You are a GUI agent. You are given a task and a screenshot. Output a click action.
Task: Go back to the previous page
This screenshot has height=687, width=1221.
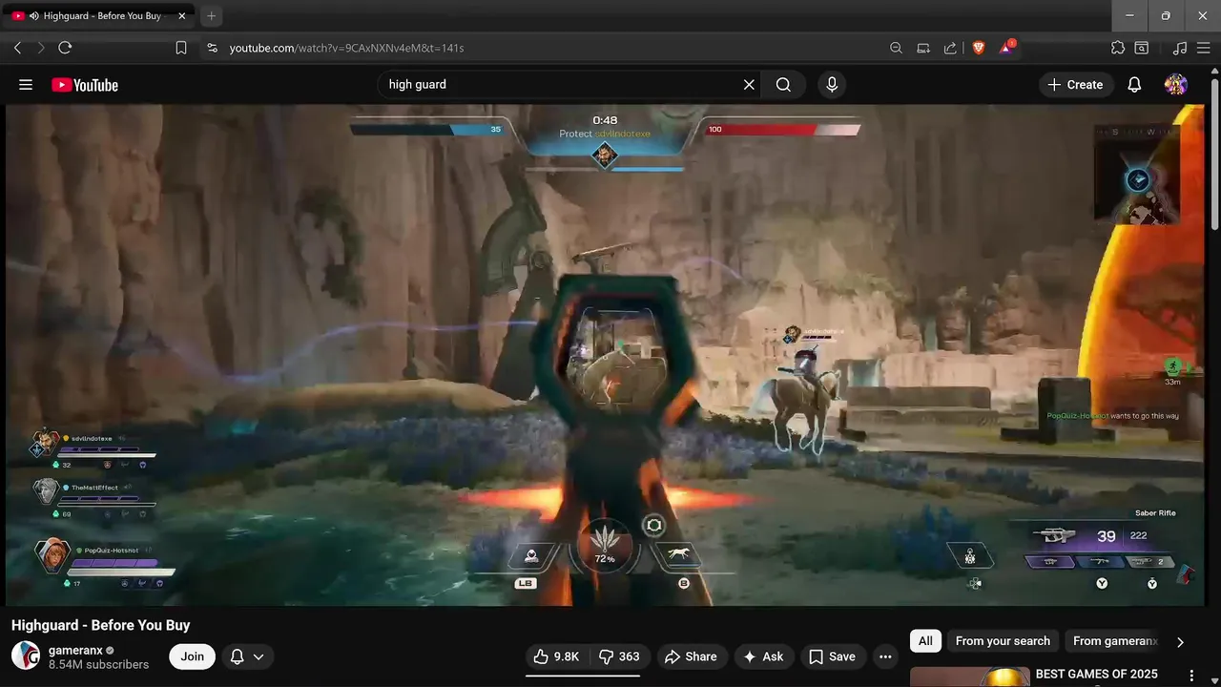(17, 48)
